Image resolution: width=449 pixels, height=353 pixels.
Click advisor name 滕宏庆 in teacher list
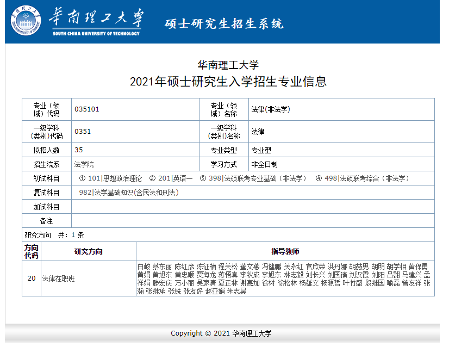pos(163,283)
